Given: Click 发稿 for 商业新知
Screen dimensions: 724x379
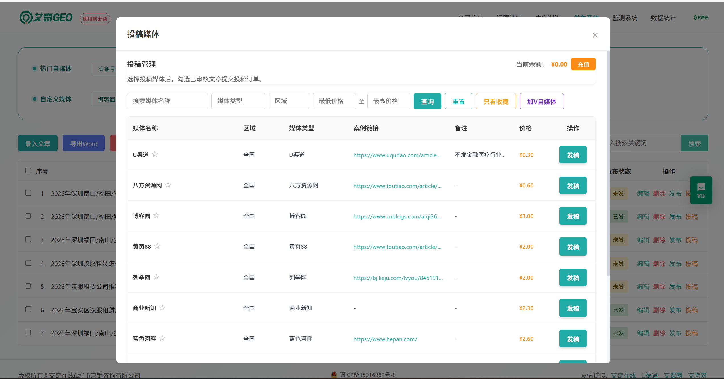Looking at the screenshot, I should tap(573, 308).
